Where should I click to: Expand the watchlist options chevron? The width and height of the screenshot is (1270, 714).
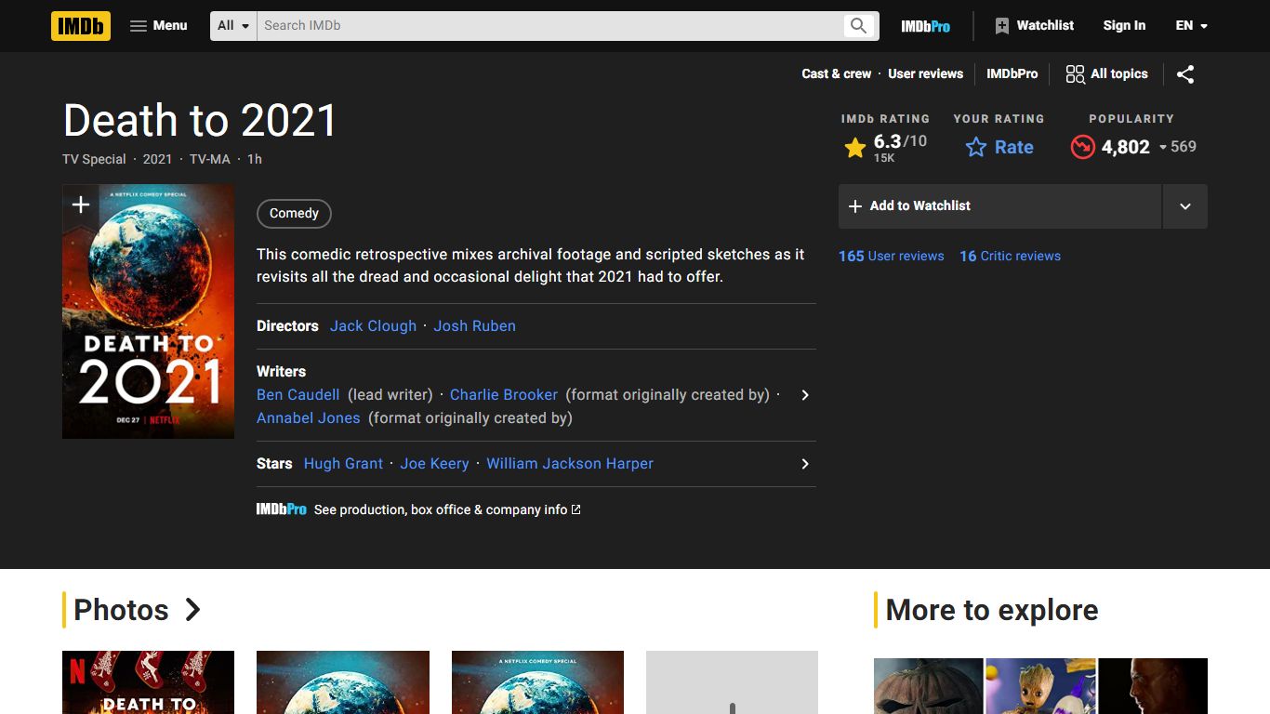pos(1185,206)
